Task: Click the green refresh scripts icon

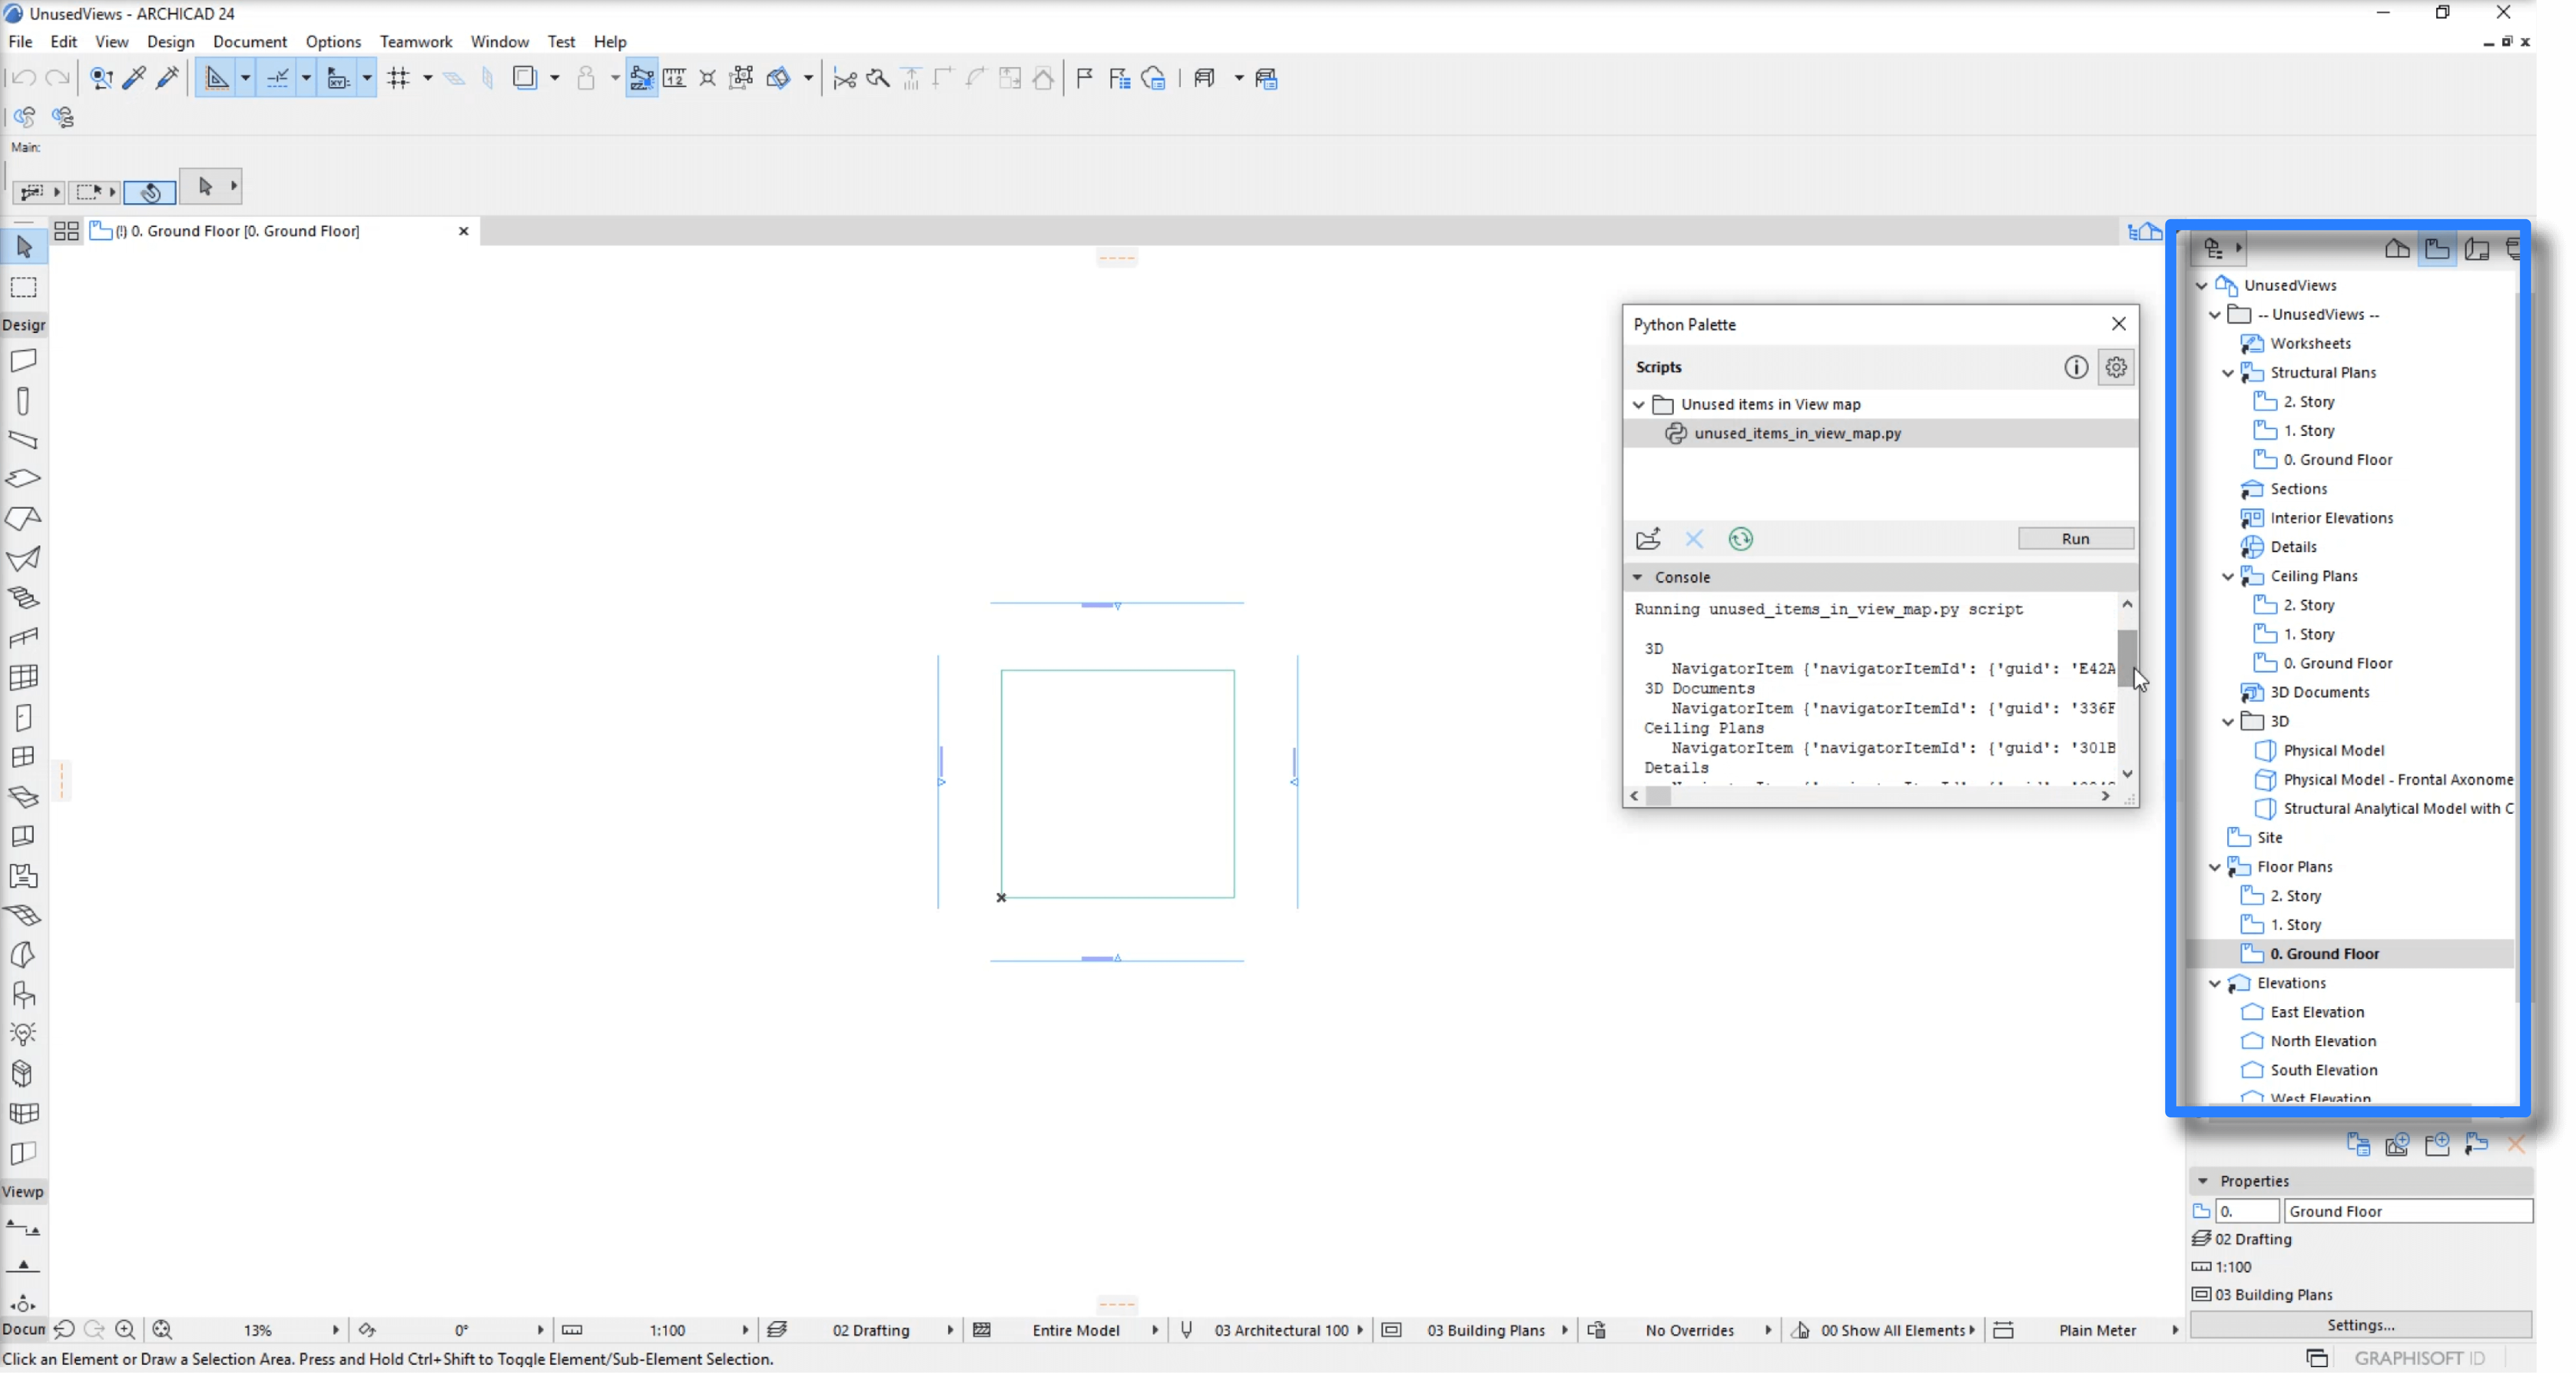Action: coord(1740,539)
